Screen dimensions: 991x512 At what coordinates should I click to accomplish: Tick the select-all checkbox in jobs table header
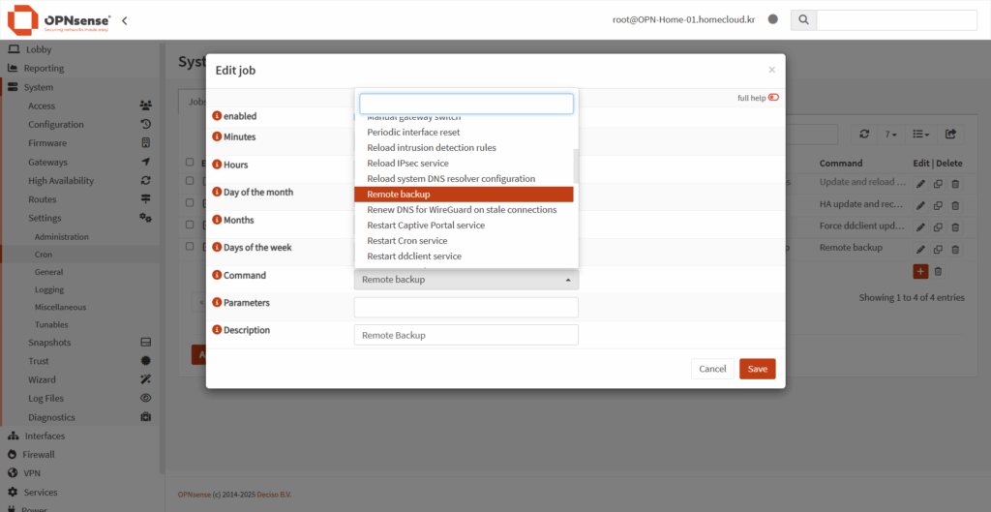[191, 163]
